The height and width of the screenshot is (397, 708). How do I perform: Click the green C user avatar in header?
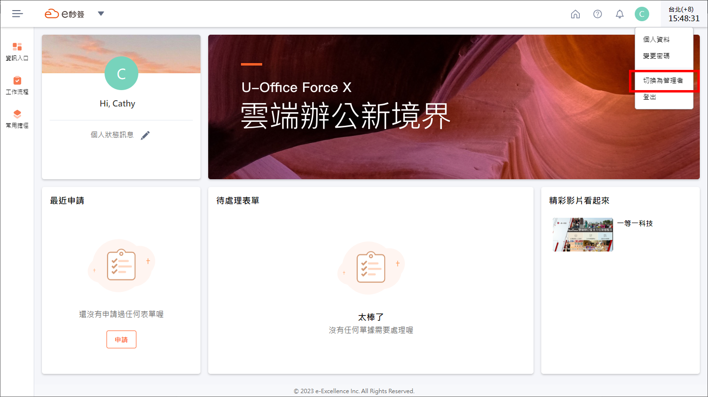tap(642, 14)
